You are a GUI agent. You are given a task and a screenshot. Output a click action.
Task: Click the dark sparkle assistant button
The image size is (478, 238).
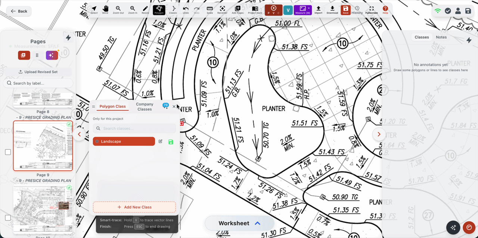(x=453, y=227)
